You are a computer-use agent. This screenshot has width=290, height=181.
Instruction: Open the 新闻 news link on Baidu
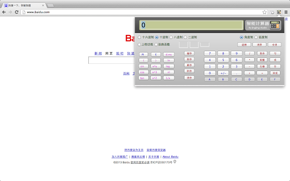pos(98,53)
